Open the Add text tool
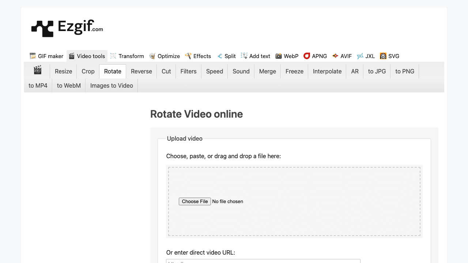 (x=255, y=56)
